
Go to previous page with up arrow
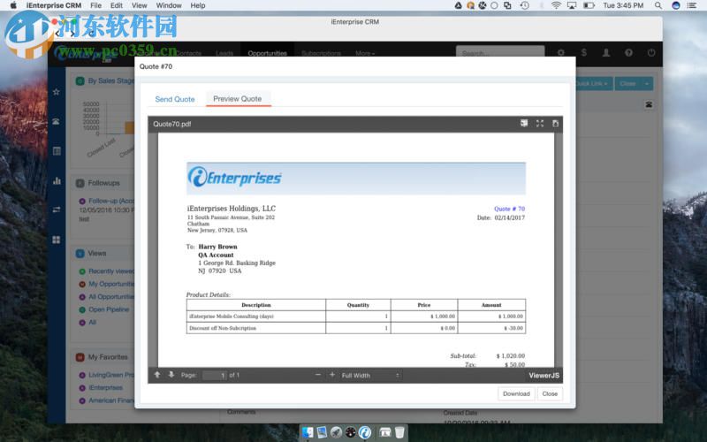tap(157, 375)
